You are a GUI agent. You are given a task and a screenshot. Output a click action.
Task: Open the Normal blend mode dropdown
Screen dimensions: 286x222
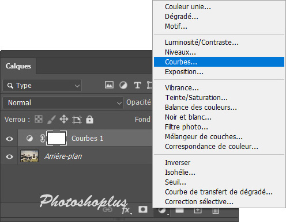tap(63, 103)
